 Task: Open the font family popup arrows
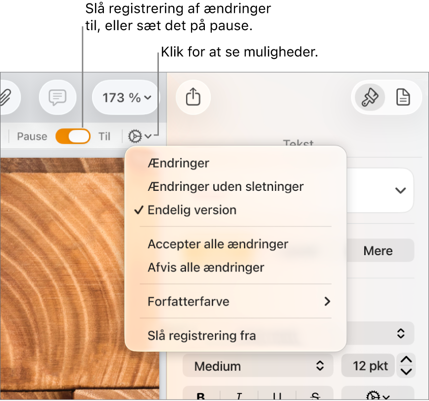400,333
